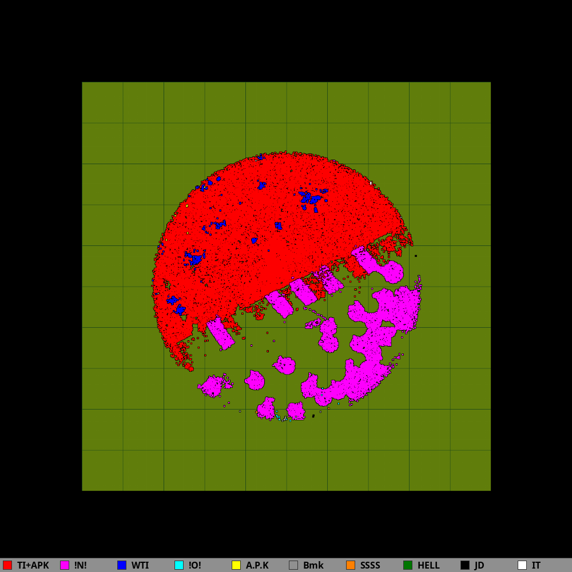Click the green HELL legend swatch
Viewport: 572px width, 572px height.
408,565
